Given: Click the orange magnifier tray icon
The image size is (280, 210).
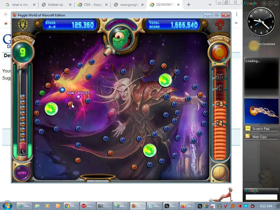Looking at the screenshot, I should [233, 206].
